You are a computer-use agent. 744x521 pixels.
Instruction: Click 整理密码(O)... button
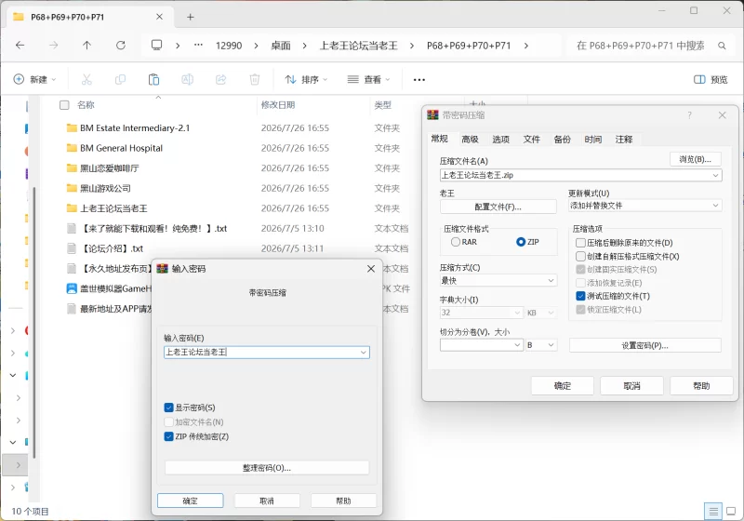coord(267,468)
